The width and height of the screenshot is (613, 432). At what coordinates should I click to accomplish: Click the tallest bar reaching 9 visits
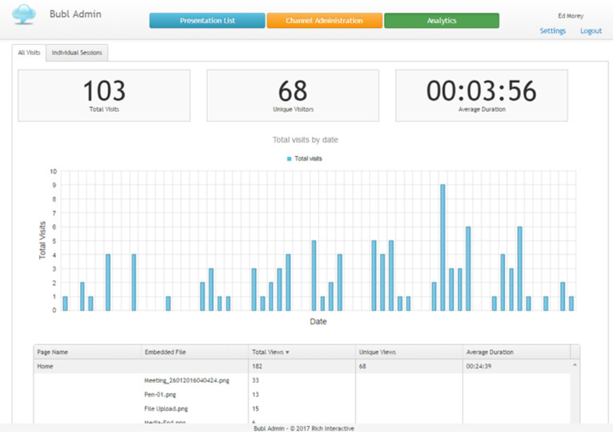443,248
